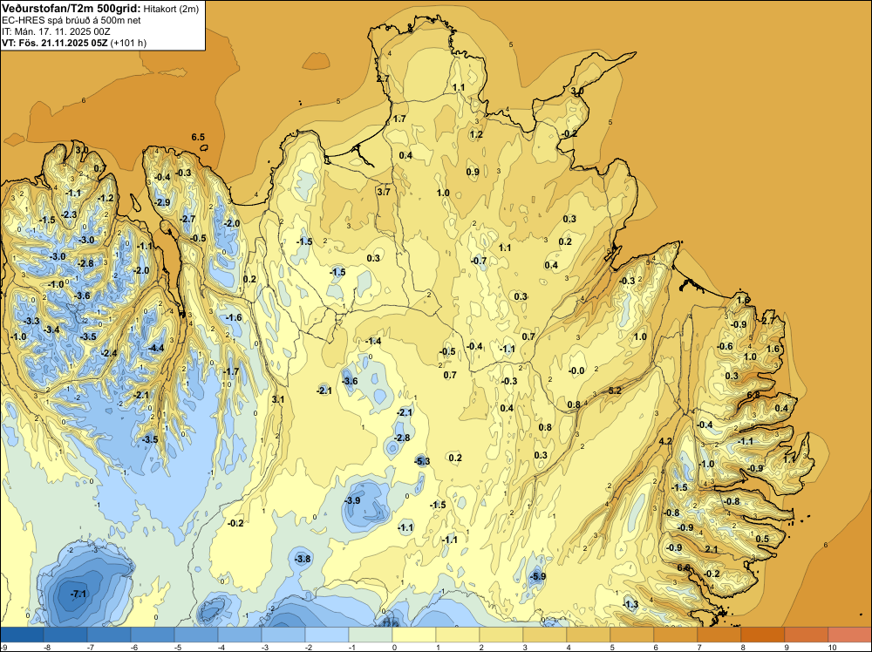Click the '-0.7' temperature value
The width and height of the screenshot is (872, 652).
point(478,261)
